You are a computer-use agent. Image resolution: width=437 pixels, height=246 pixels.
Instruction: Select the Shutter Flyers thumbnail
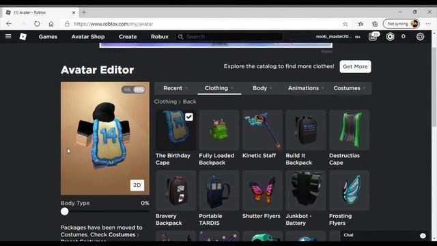262,191
